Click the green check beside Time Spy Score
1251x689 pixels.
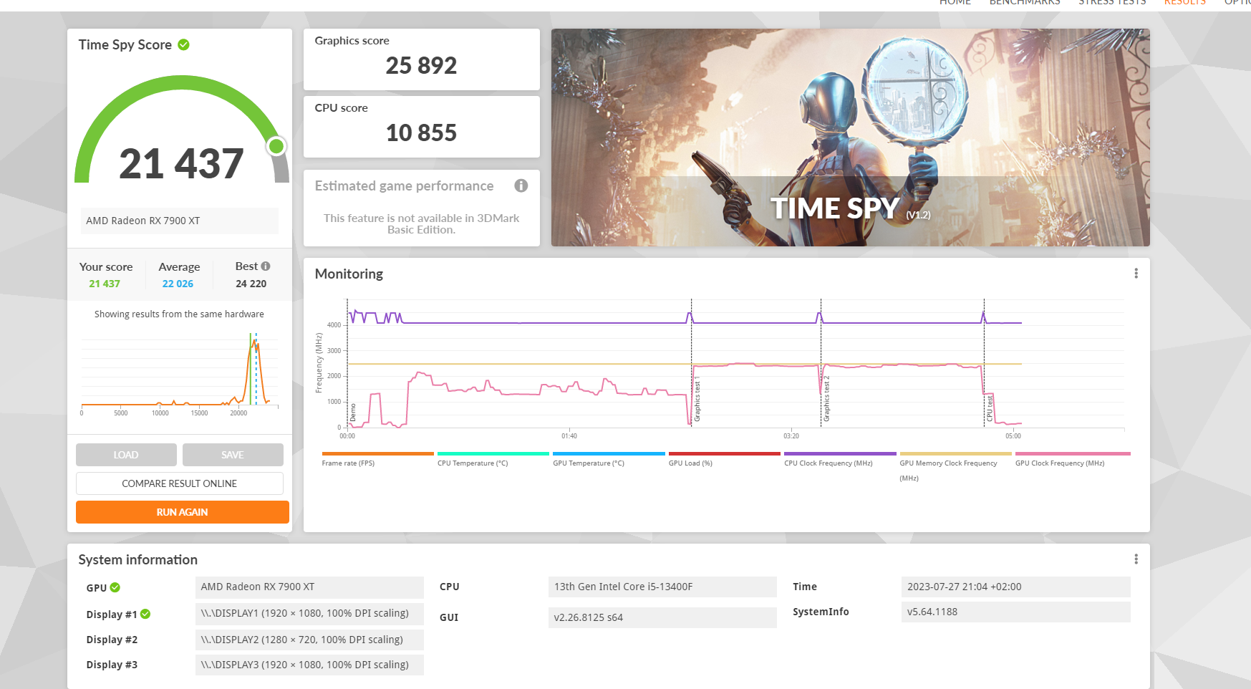point(184,44)
